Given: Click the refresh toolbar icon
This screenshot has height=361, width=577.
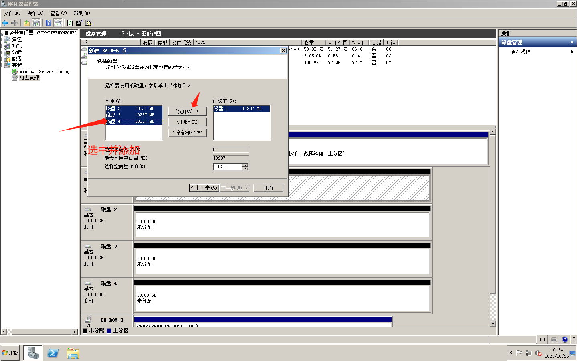Looking at the screenshot, I should (x=70, y=23).
